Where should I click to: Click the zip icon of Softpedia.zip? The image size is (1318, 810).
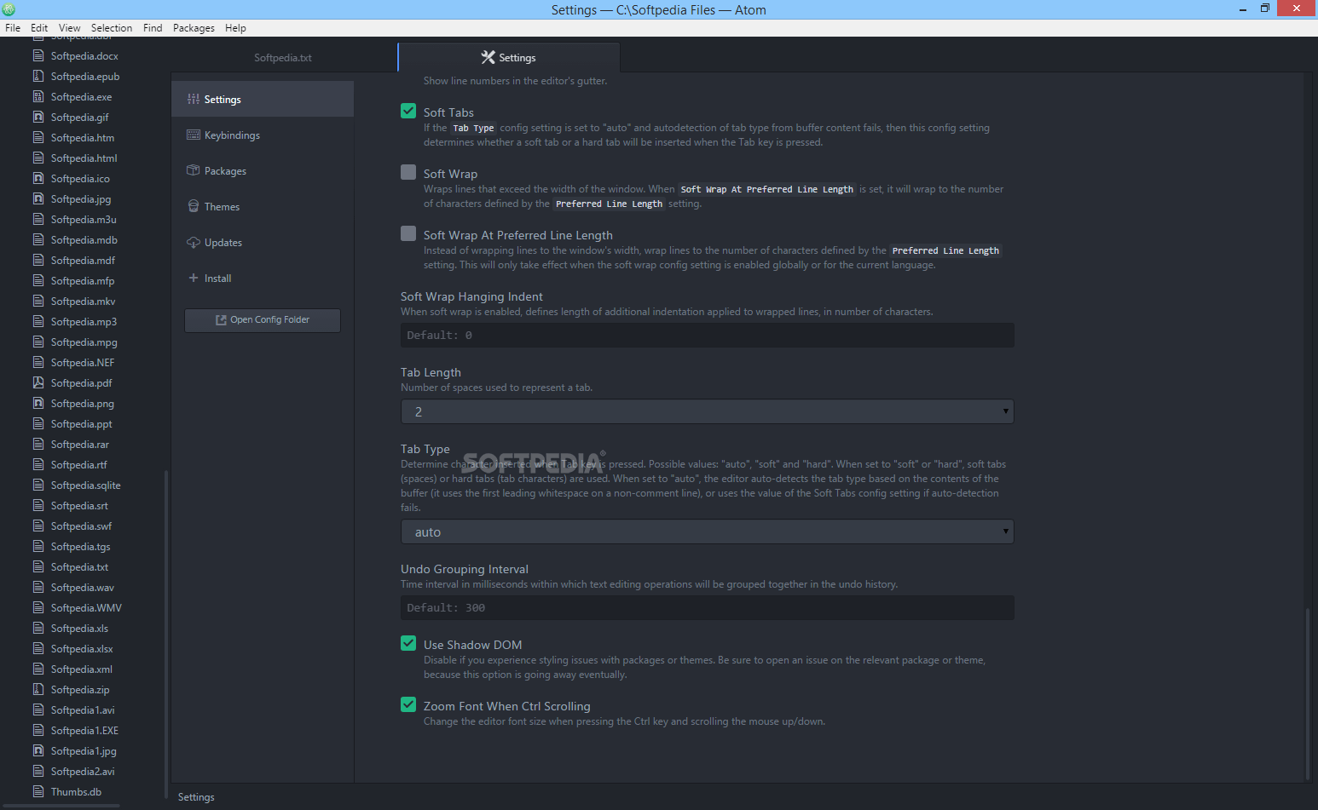tap(38, 689)
